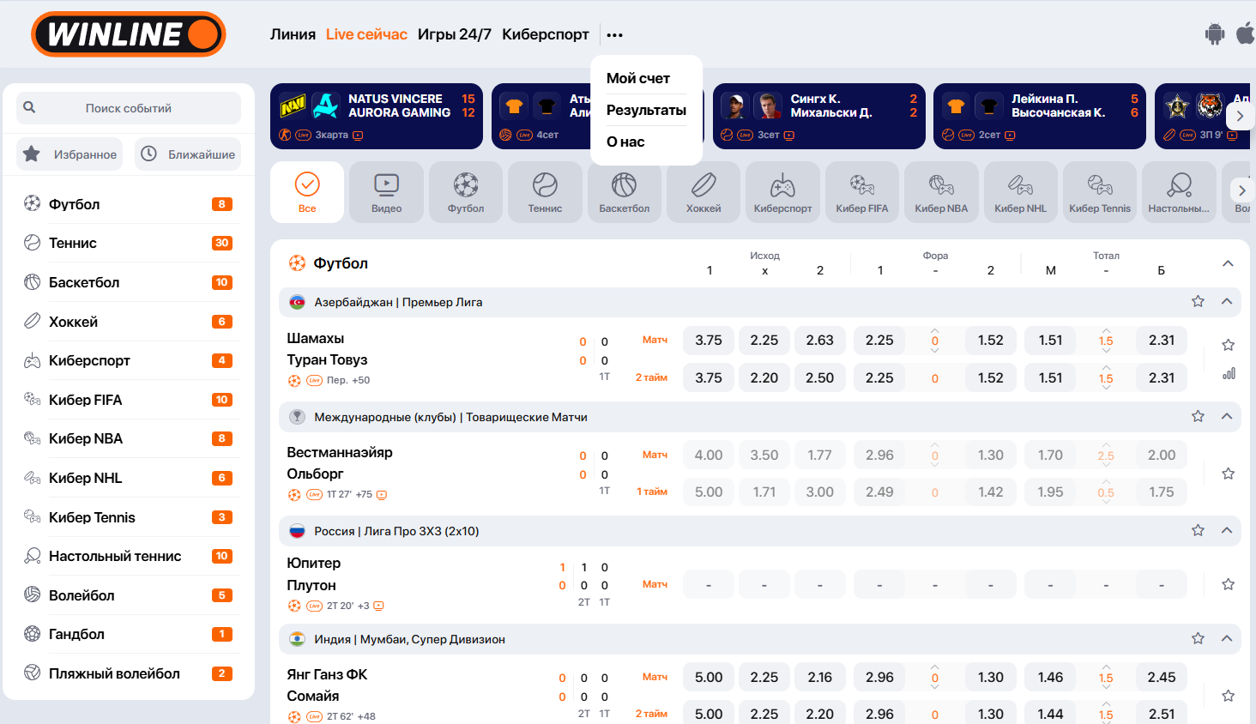Select the Видео filter icon

tap(386, 192)
